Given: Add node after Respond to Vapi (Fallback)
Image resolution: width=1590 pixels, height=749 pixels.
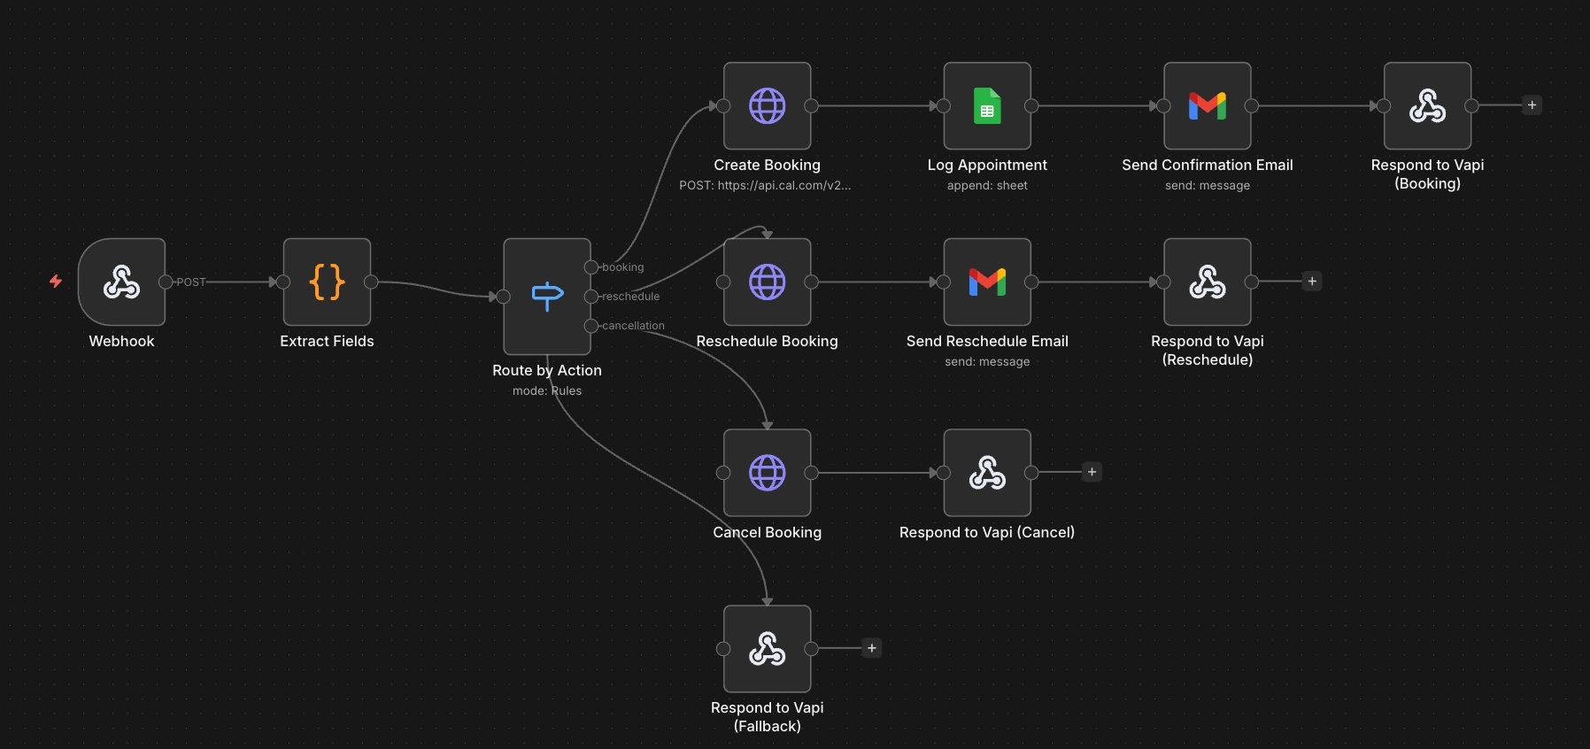Looking at the screenshot, I should [x=872, y=648].
